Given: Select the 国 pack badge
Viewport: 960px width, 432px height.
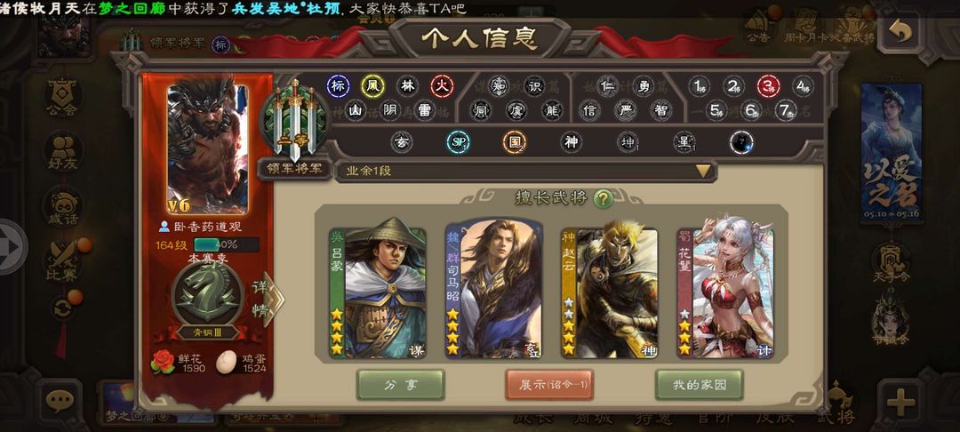Looking at the screenshot, I should 515,142.
